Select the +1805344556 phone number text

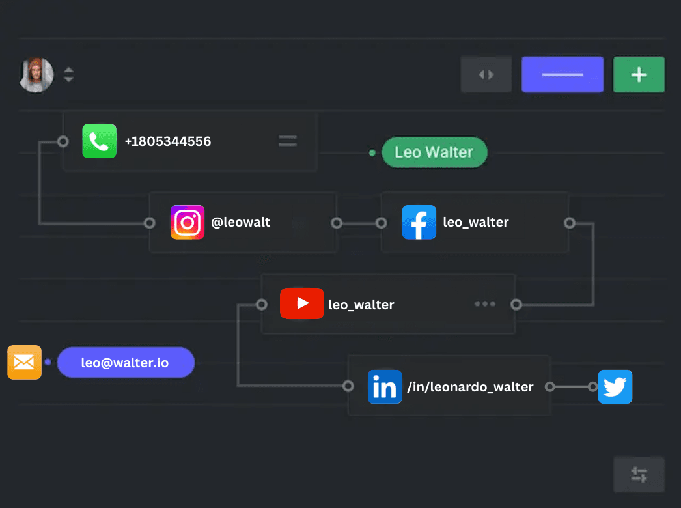click(x=168, y=141)
